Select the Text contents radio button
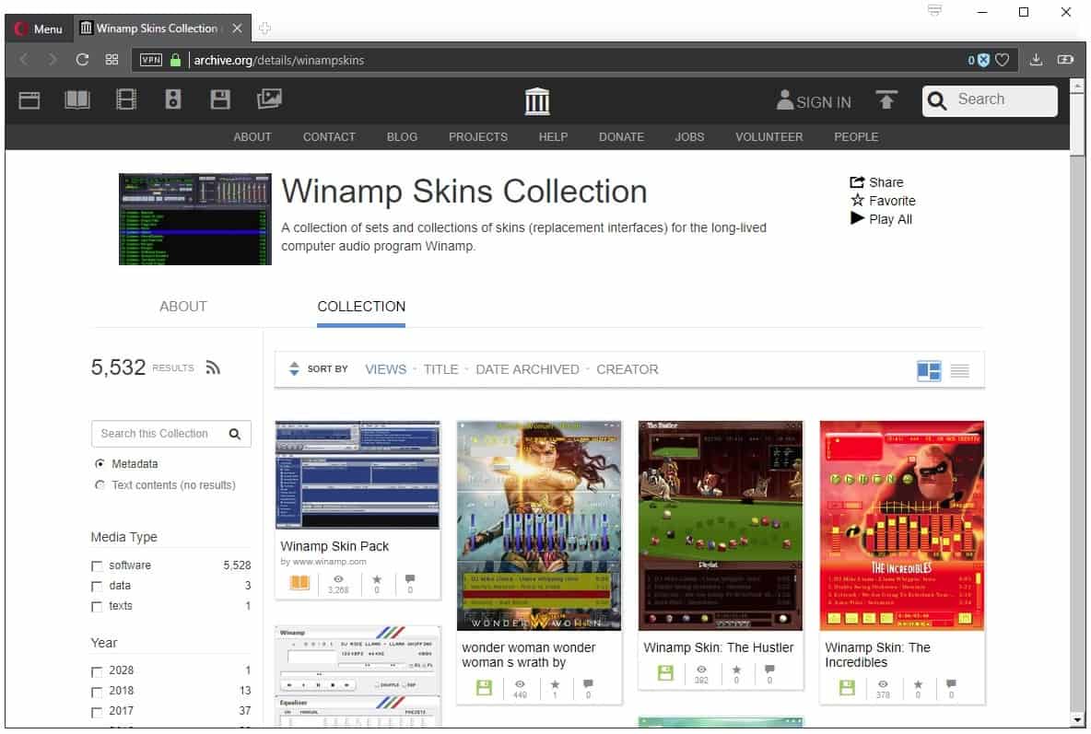 (x=100, y=484)
